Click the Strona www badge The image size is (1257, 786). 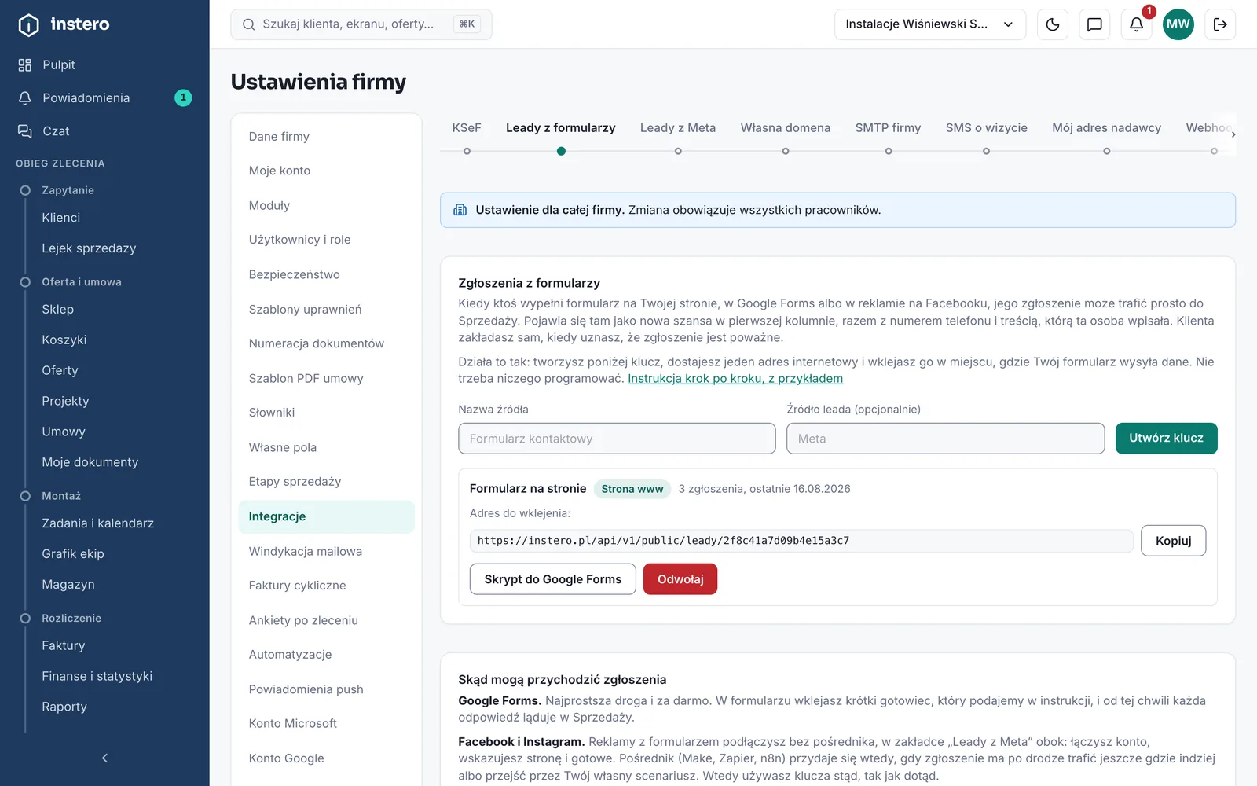click(632, 489)
